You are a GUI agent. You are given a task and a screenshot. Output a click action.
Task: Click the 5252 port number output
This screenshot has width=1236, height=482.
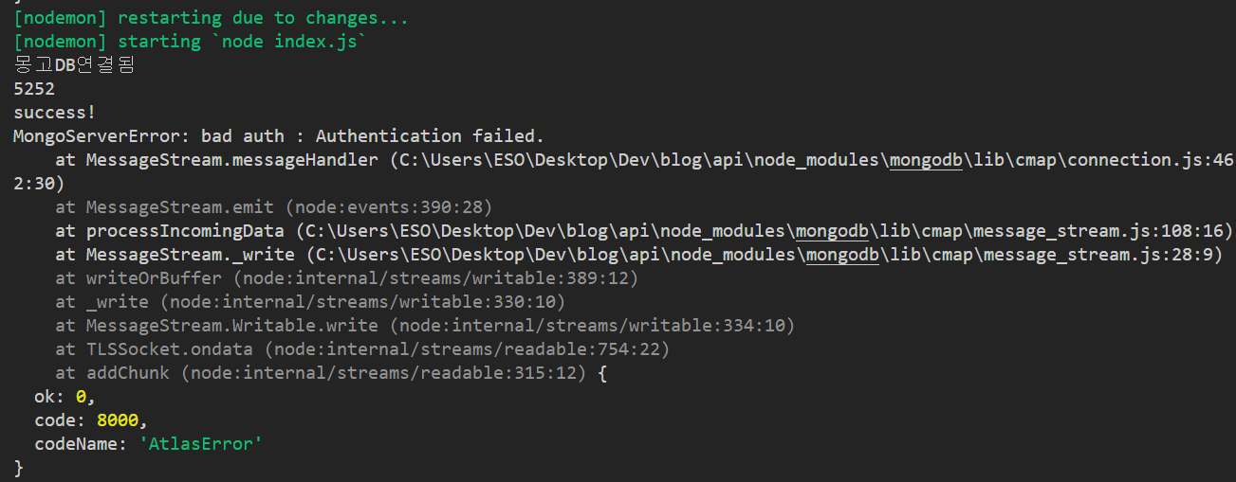coord(34,89)
